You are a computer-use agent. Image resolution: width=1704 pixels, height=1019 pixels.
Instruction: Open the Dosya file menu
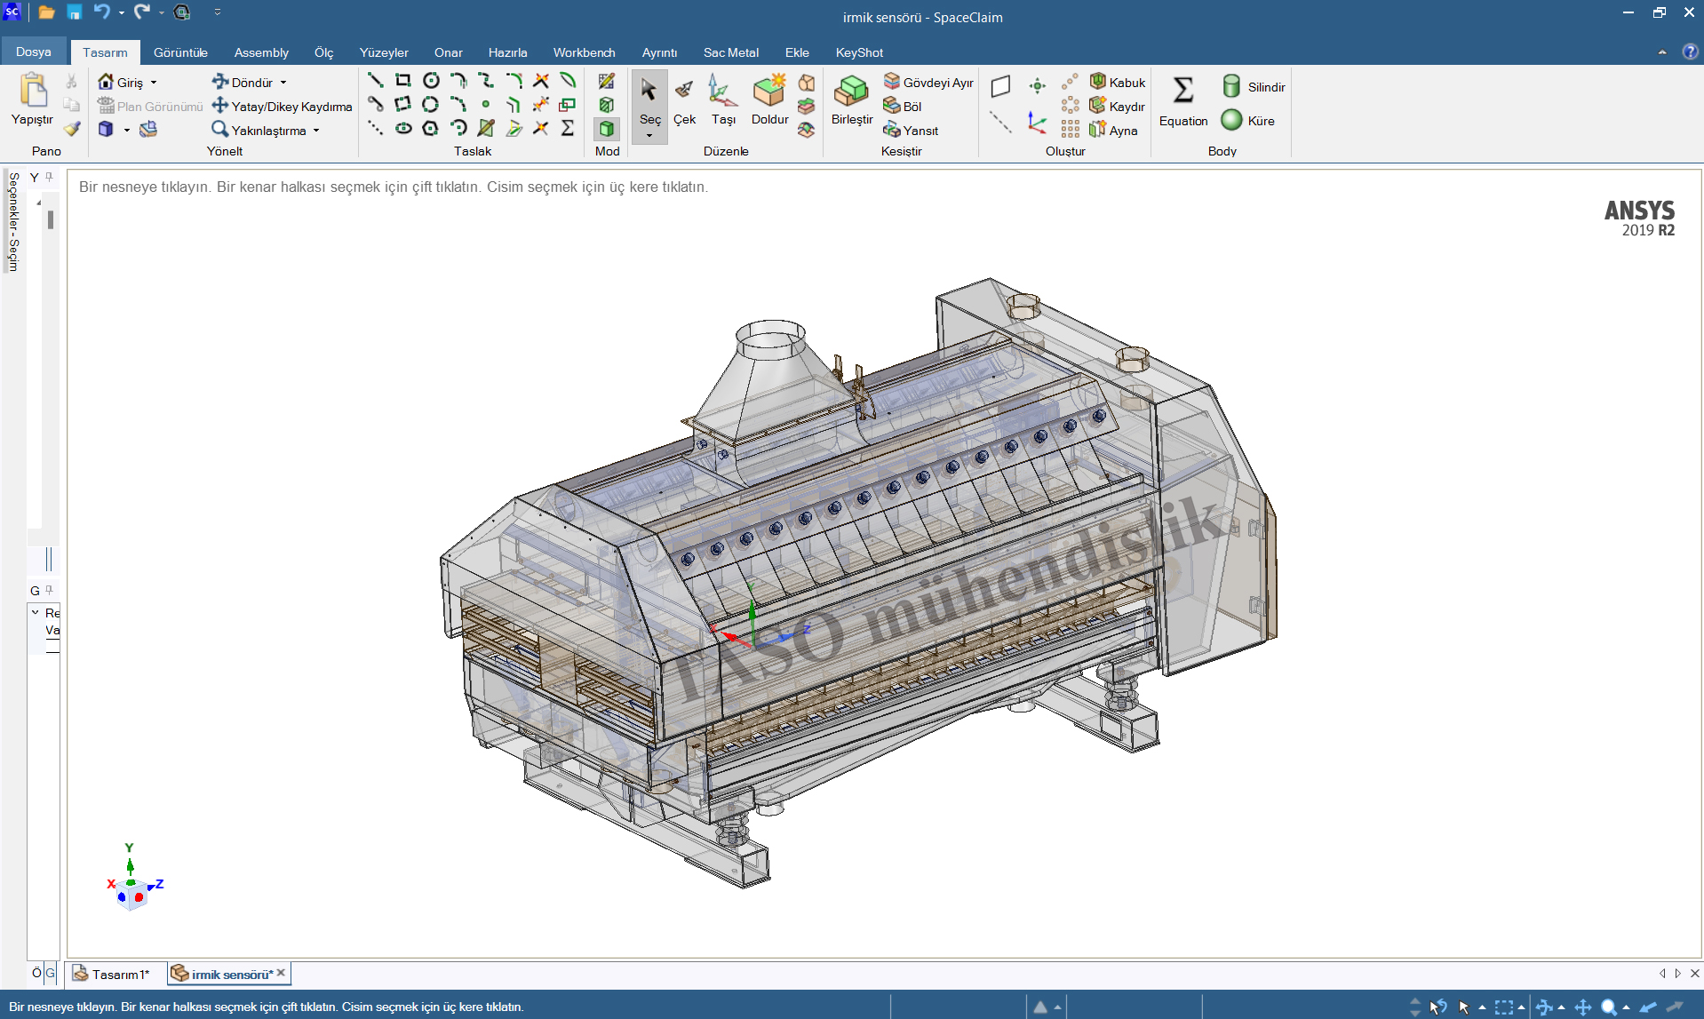(x=33, y=52)
